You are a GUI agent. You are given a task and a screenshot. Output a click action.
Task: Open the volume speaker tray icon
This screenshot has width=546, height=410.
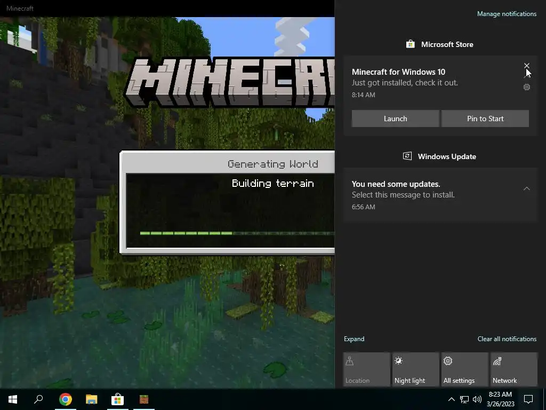(x=477, y=399)
